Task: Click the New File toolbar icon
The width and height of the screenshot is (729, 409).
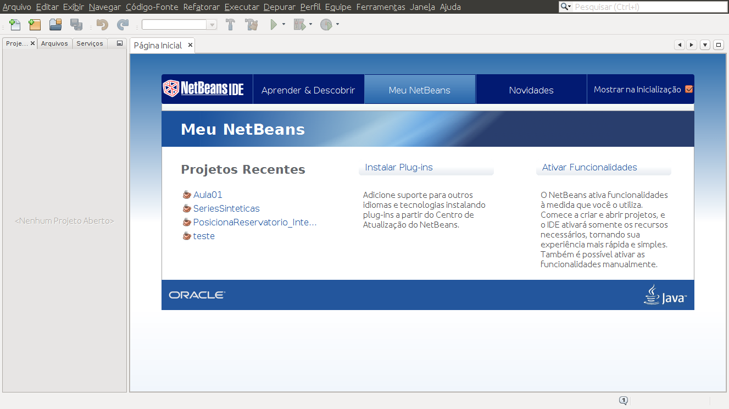Action: pos(15,25)
